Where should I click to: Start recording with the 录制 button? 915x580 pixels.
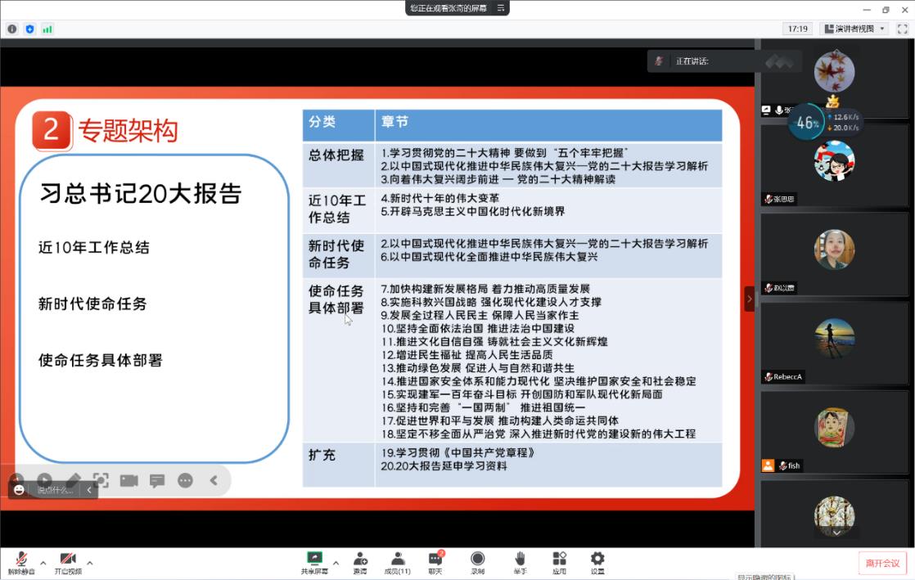click(x=477, y=561)
